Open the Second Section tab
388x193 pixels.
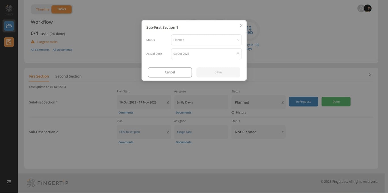[68, 76]
